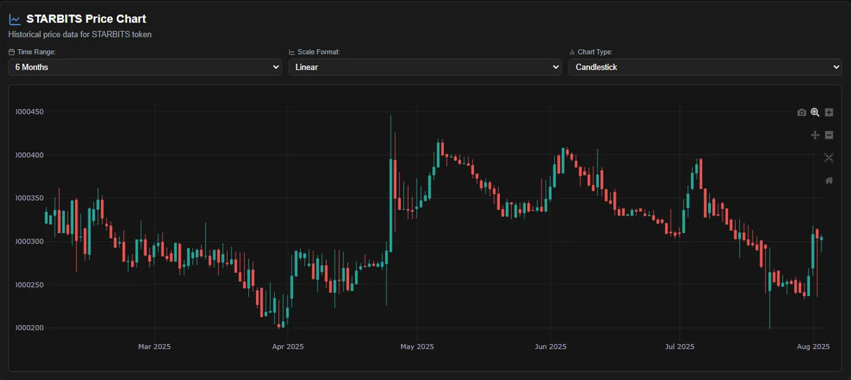Click the Scale Format: label
851x380 pixels.
click(x=319, y=52)
